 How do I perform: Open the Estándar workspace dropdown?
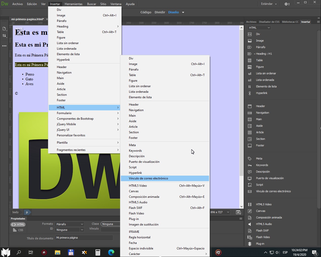pyautogui.click(x=269, y=4)
